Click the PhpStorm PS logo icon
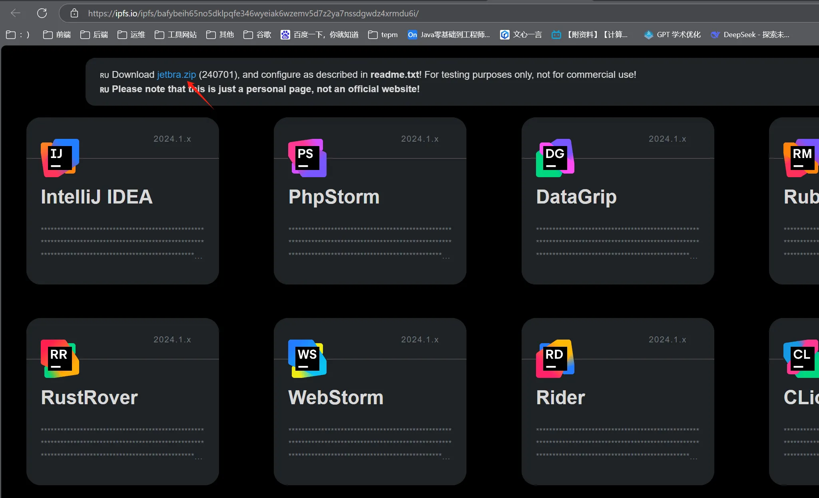This screenshot has height=498, width=819. tap(307, 158)
